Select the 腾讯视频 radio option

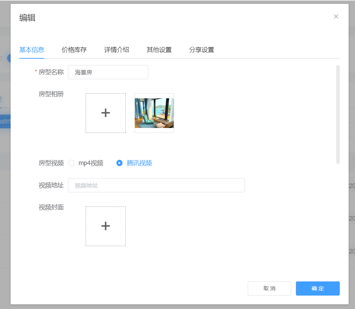point(120,163)
